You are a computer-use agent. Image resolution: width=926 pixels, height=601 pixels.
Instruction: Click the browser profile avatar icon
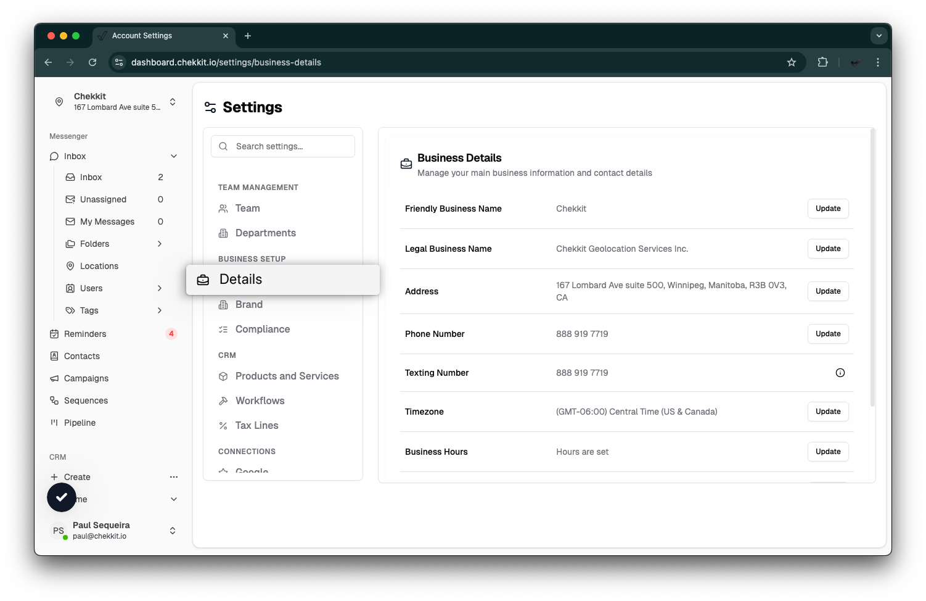(856, 62)
